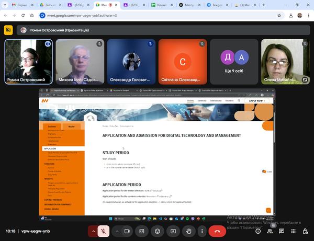
Task: Click the Apply Now button on shared page
Action: pos(256,100)
